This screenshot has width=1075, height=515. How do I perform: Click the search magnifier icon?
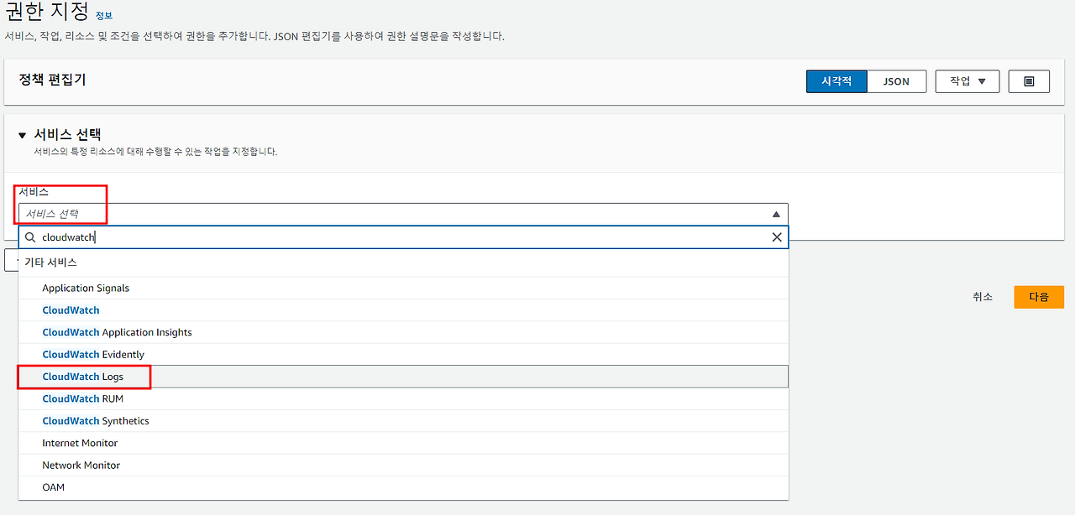[x=30, y=237]
